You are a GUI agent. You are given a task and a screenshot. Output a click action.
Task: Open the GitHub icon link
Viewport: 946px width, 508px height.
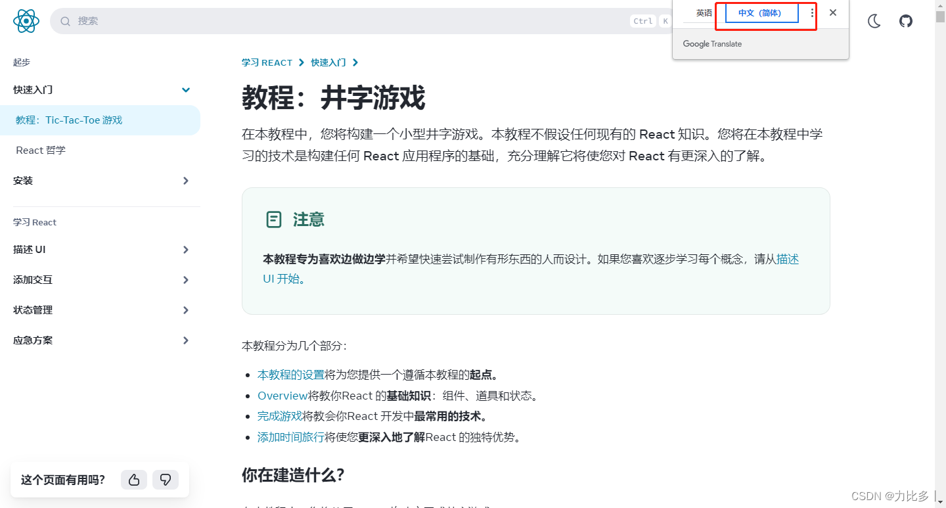coord(906,21)
